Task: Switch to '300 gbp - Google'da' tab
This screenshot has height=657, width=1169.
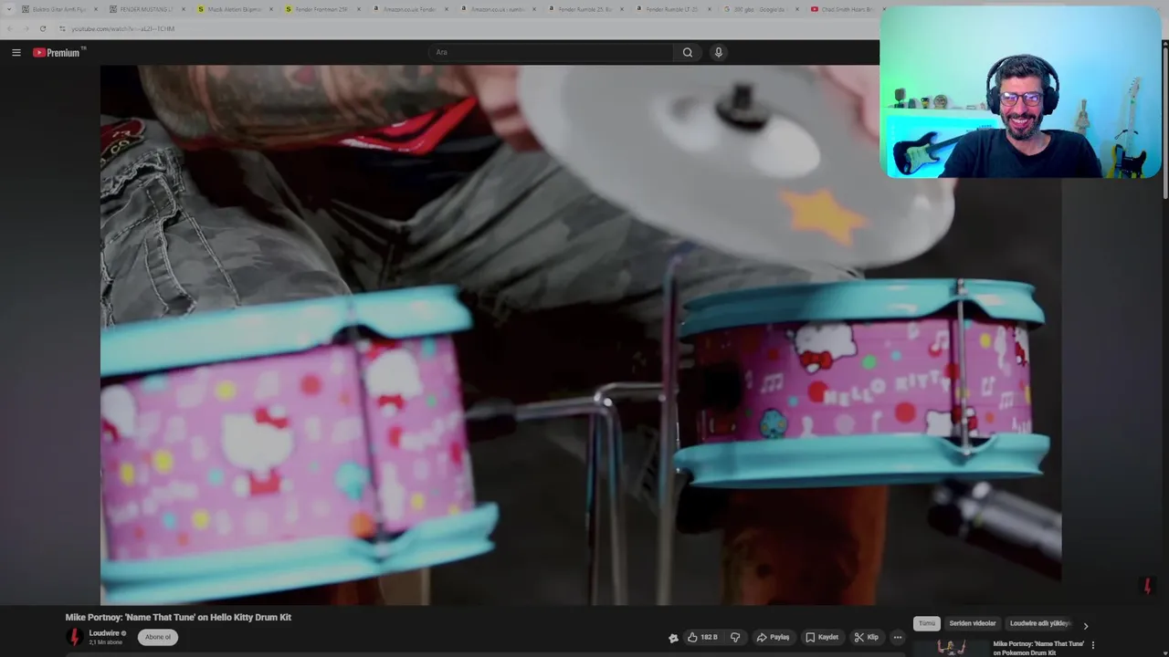Action: [x=759, y=9]
